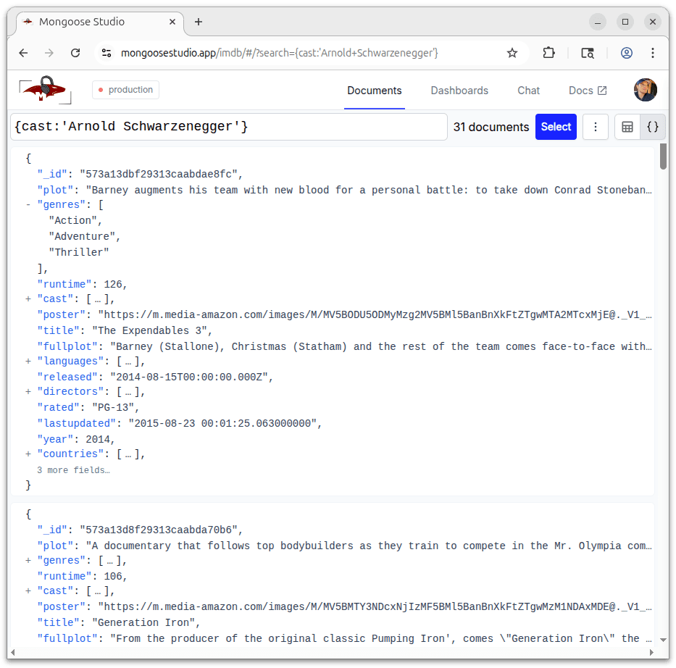Click the search filter input field
Image resolution: width=676 pixels, height=668 pixels.
pyautogui.click(x=229, y=127)
